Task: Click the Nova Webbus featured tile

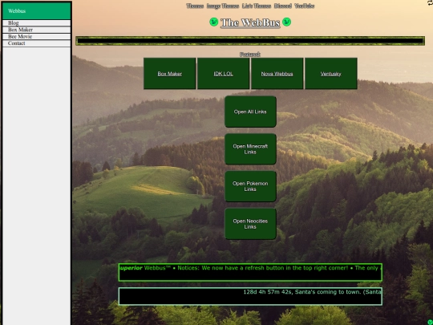Action: point(277,74)
